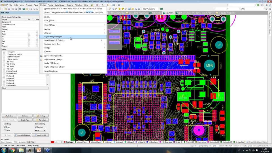This screenshot has width=272, height=153.
Task: Open Chrome from the Windows taskbar
Action: [x=12, y=150]
